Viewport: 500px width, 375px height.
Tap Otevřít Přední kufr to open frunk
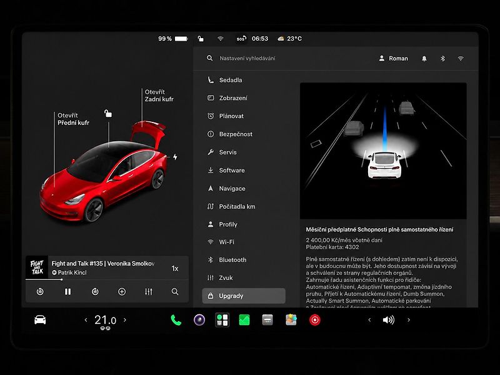tap(73, 119)
